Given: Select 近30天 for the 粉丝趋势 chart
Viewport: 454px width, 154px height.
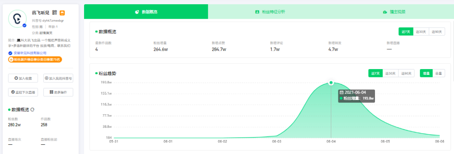Looking at the screenshot, I should (390, 73).
